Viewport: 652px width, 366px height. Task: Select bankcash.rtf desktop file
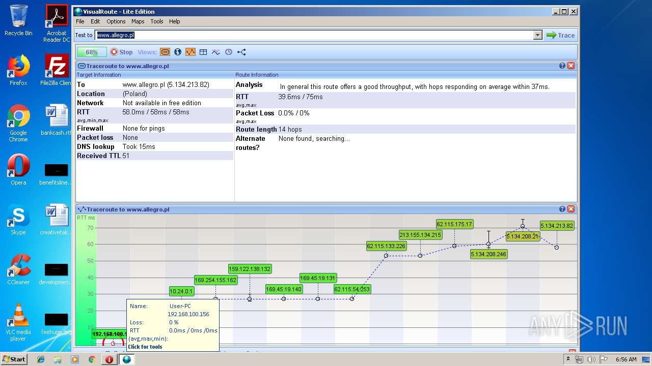pyautogui.click(x=57, y=120)
